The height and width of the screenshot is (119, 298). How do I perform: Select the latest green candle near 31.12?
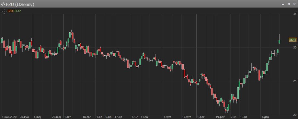pyautogui.click(x=279, y=41)
